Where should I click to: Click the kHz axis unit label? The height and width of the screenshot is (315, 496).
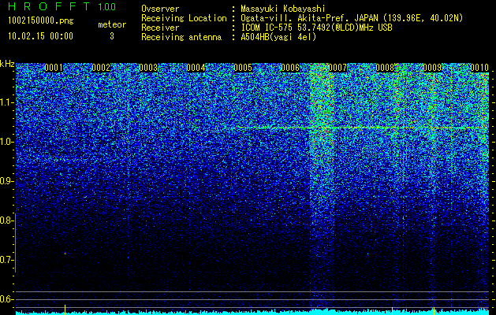coord(7,64)
